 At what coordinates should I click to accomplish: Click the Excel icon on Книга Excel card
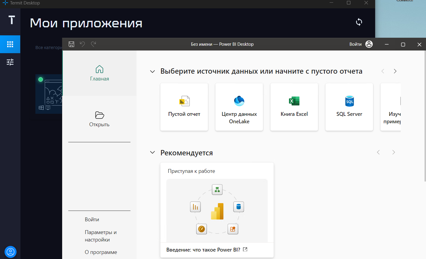(x=294, y=101)
